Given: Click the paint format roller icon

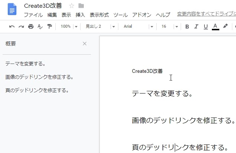Looking at the screenshot, I should [49, 27].
